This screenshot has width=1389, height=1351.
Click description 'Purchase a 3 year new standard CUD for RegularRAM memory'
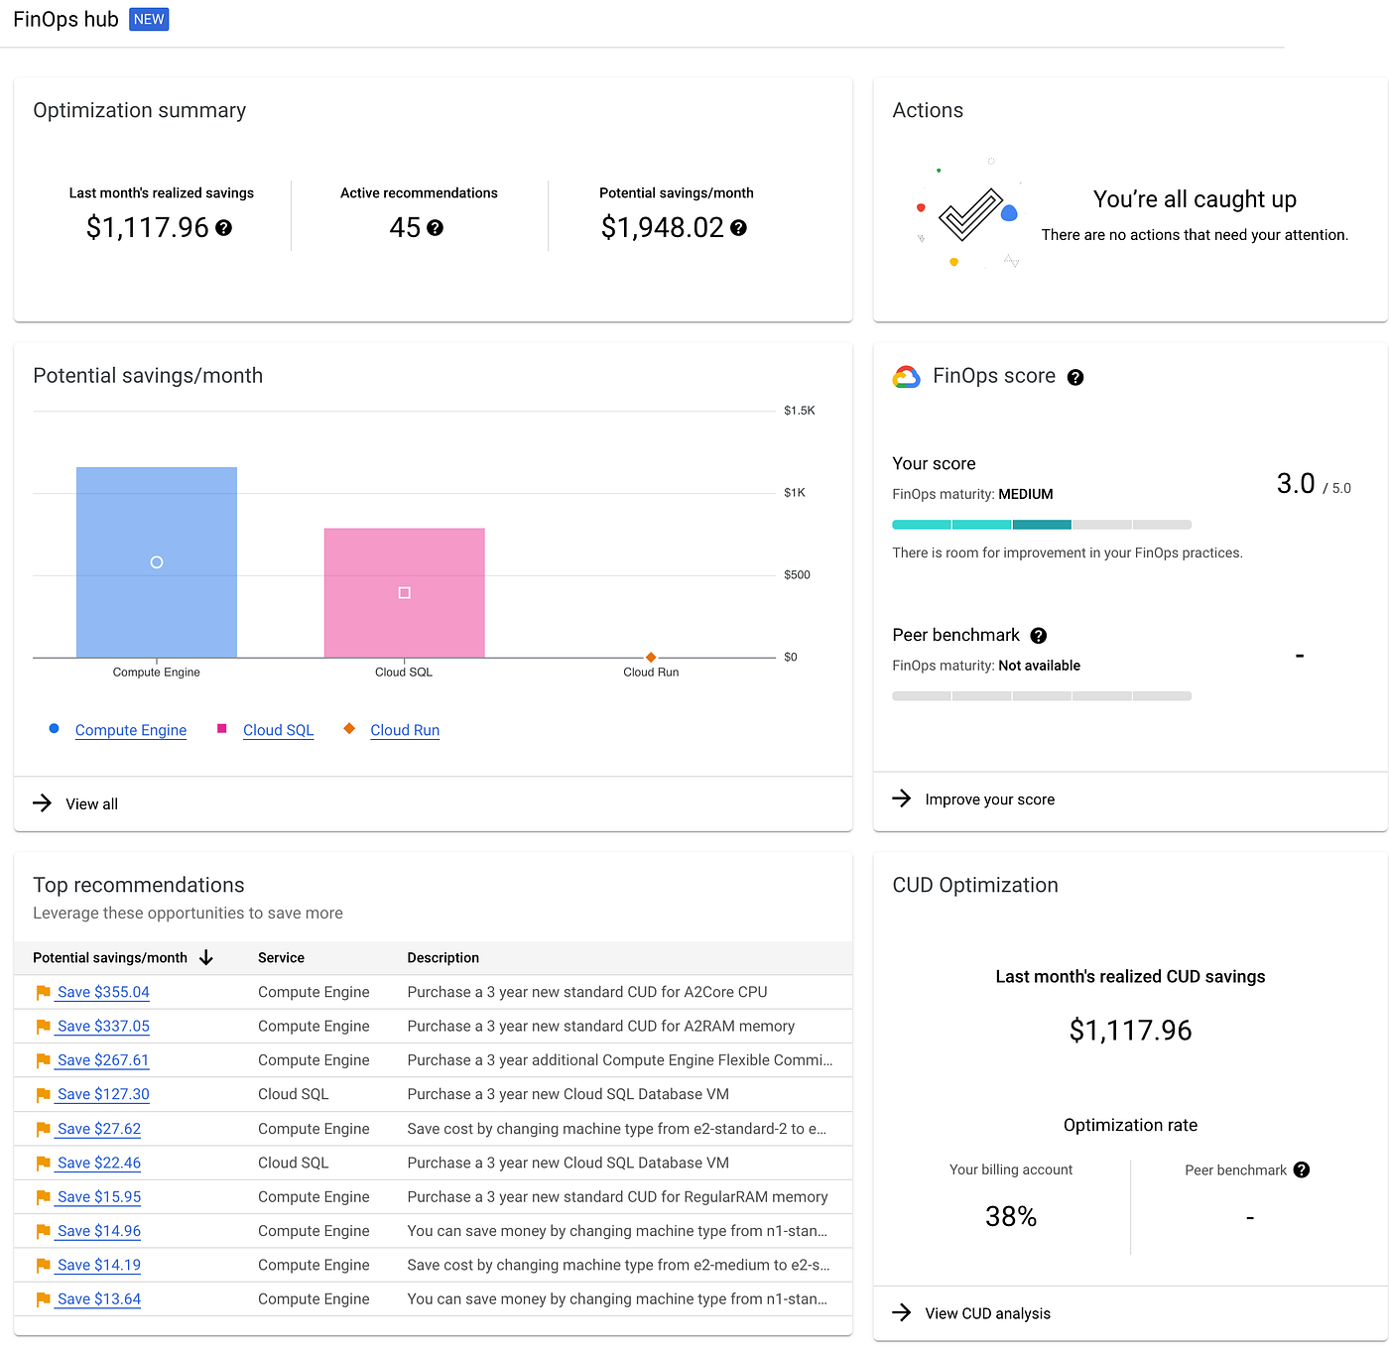point(617,1197)
